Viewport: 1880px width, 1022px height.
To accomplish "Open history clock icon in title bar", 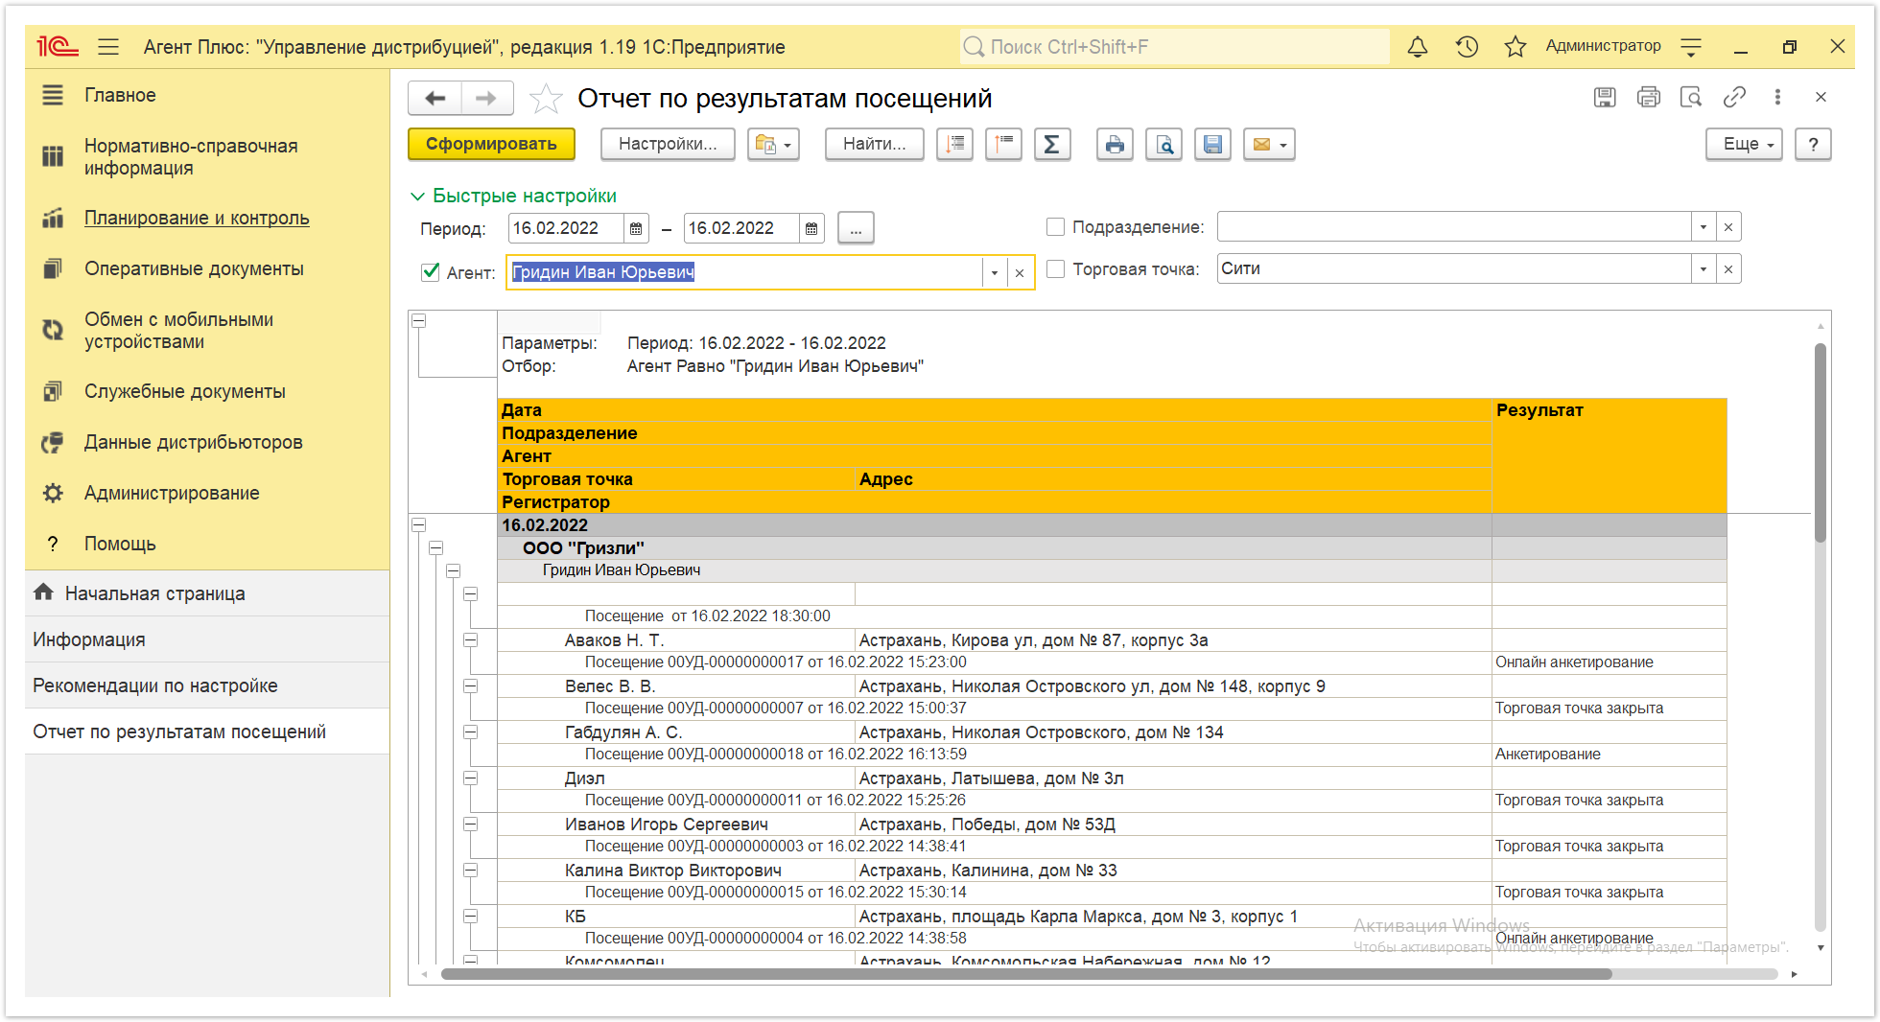I will click(x=1467, y=47).
